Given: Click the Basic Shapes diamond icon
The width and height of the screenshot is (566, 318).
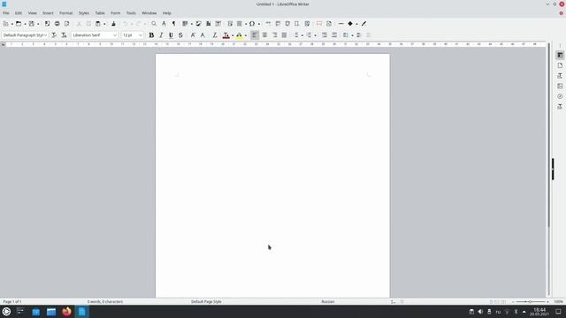Looking at the screenshot, I should click(350, 24).
